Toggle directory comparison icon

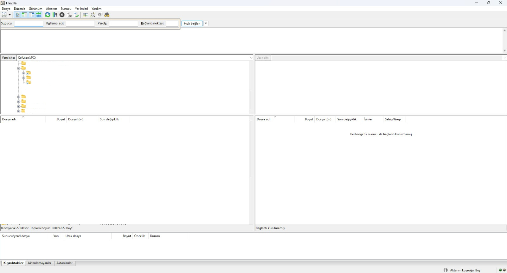coord(93,15)
